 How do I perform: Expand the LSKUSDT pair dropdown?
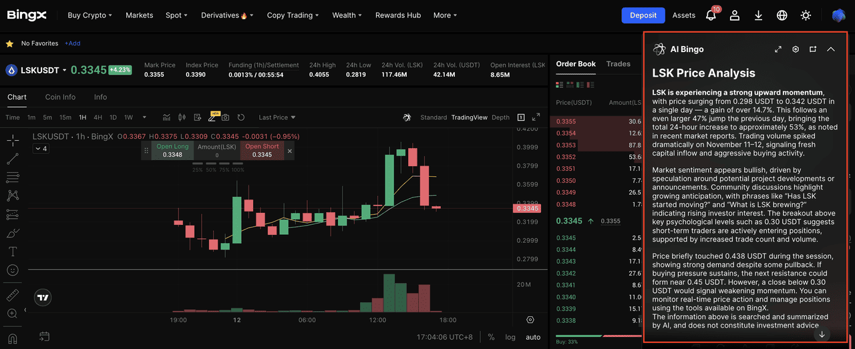[65, 70]
